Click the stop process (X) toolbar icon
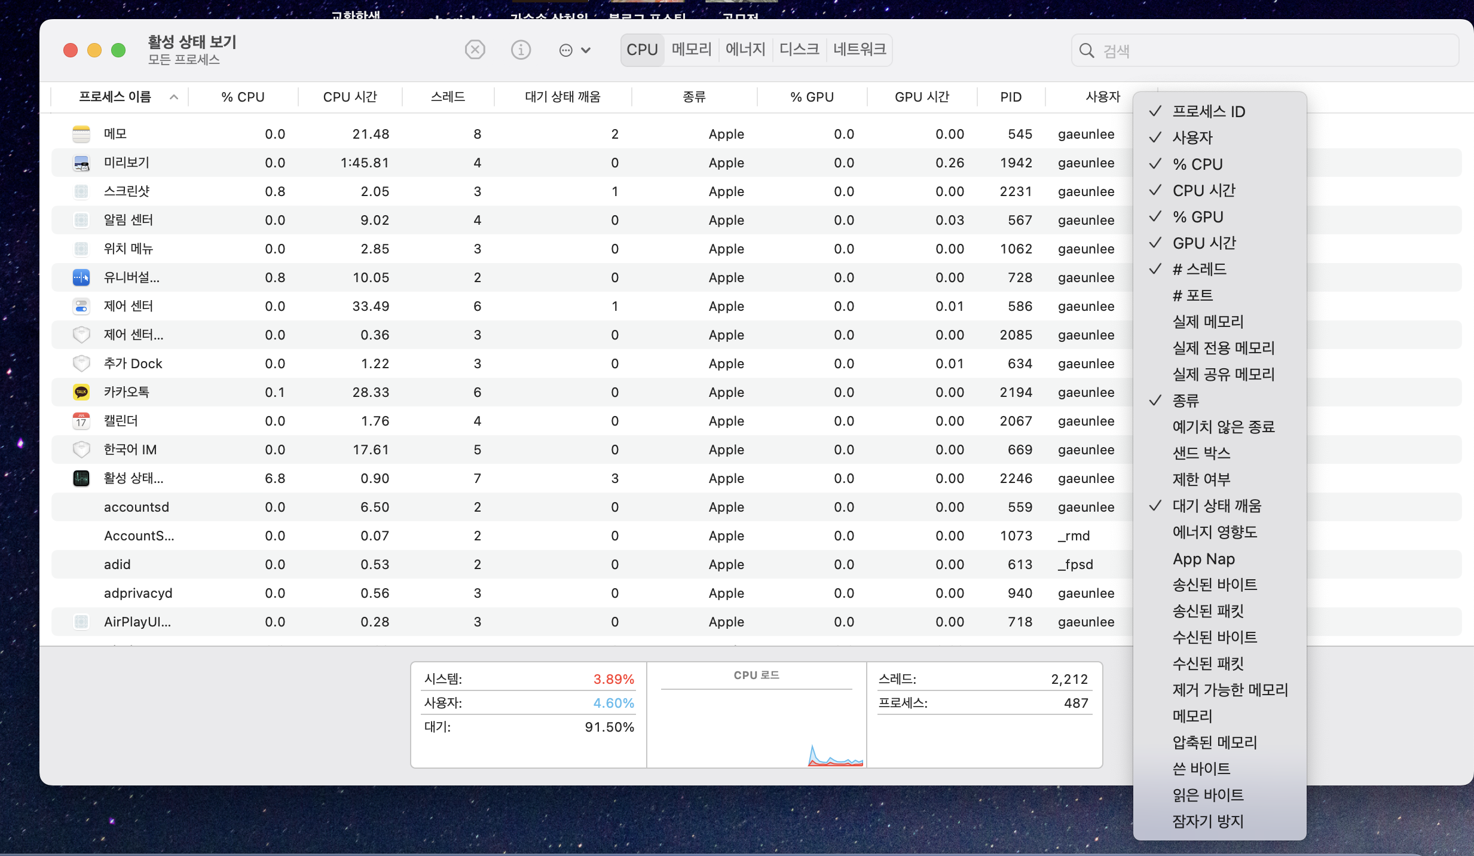The image size is (1474, 856). [475, 50]
